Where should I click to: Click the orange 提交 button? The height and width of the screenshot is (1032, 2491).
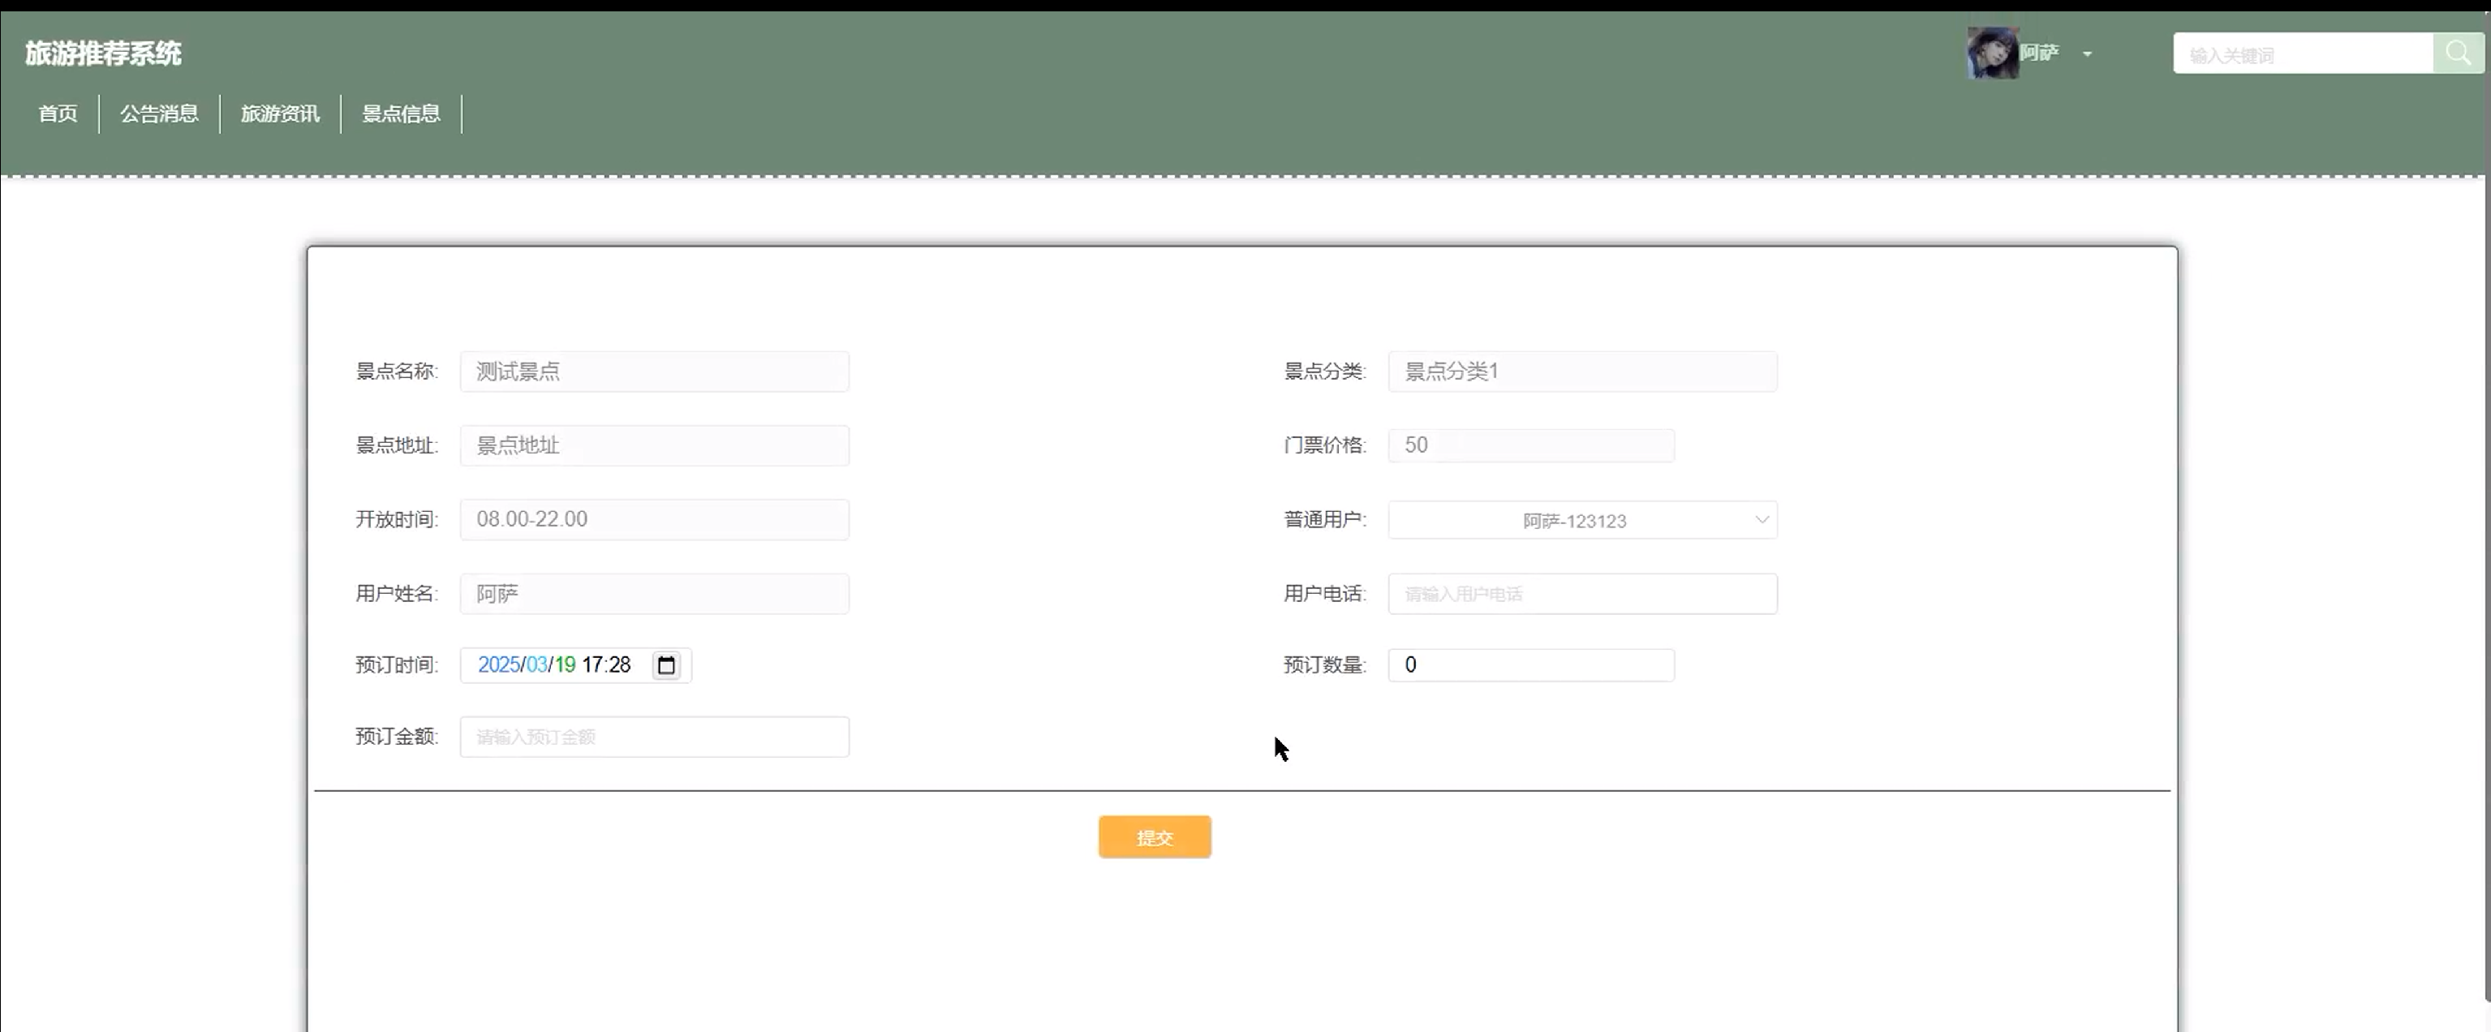1155,837
